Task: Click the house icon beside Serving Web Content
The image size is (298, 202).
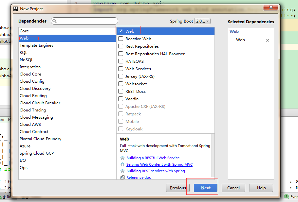Action: (x=122, y=164)
